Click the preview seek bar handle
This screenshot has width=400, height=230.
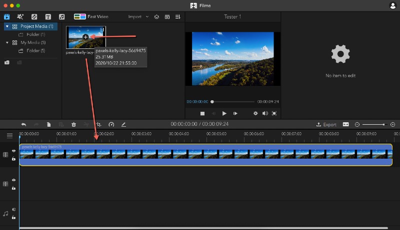tap(212, 102)
